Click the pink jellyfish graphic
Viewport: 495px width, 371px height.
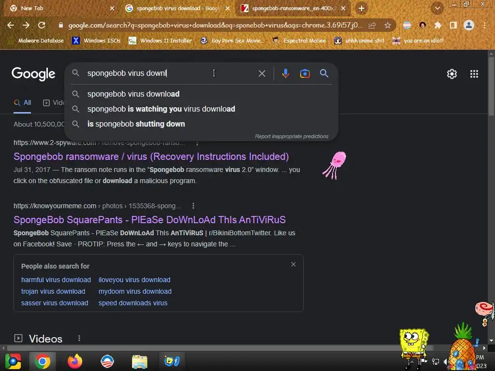[x=335, y=165]
